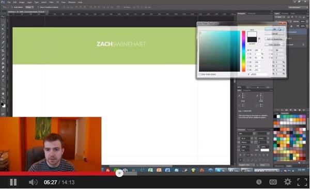The height and width of the screenshot is (189, 310).
Task: Select the Eyedropper tool
Action: coord(3,38)
